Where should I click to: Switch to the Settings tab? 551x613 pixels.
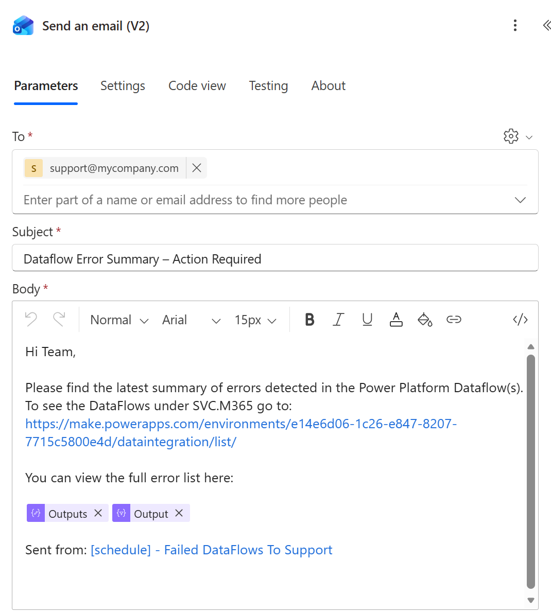click(123, 85)
